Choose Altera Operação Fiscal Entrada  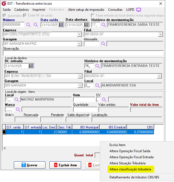[x=131, y=157]
